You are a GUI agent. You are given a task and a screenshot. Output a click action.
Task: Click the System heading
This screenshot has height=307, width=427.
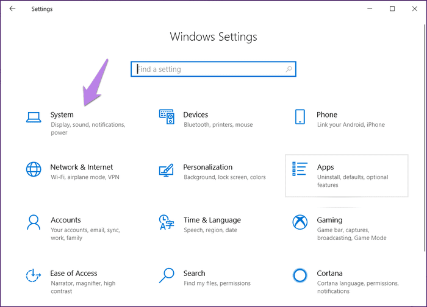(x=62, y=115)
